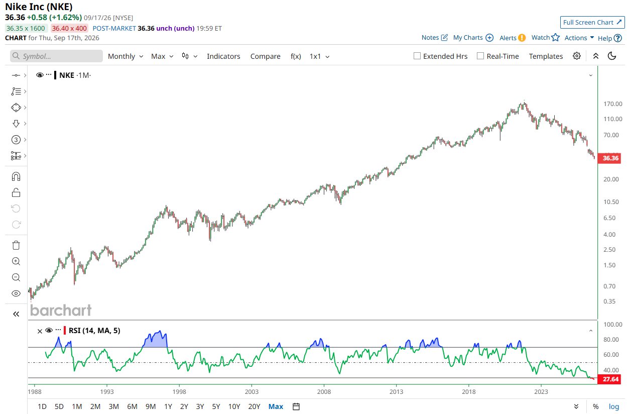The image size is (629, 414).
Task: Open the 1x1 grid layout dropdown
Action: tap(319, 56)
